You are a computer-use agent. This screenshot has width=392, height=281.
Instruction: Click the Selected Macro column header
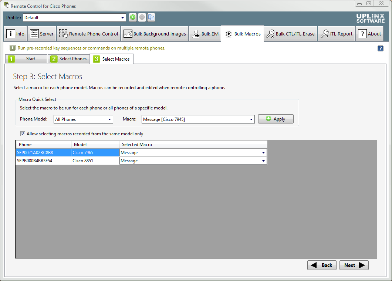(x=193, y=145)
